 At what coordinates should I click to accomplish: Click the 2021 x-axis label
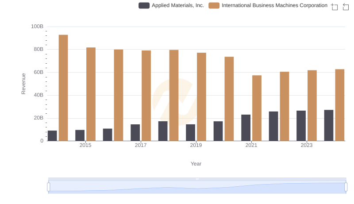pyautogui.click(x=251, y=145)
